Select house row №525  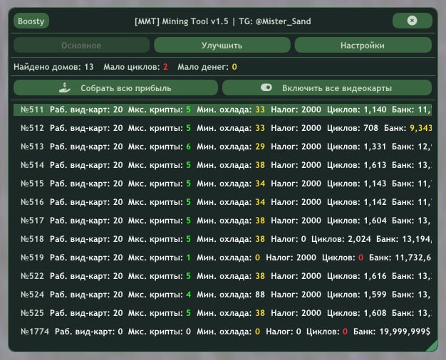pos(223,313)
